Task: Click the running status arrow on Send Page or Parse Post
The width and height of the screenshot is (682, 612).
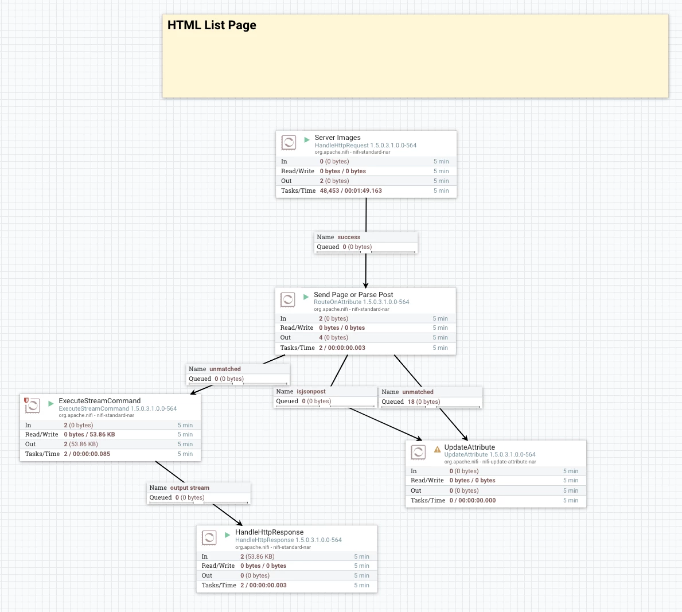Action: pyautogui.click(x=306, y=297)
